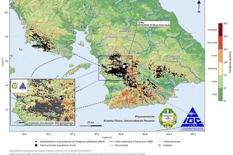Click the small IGC logo in inset corner

point(23,86)
